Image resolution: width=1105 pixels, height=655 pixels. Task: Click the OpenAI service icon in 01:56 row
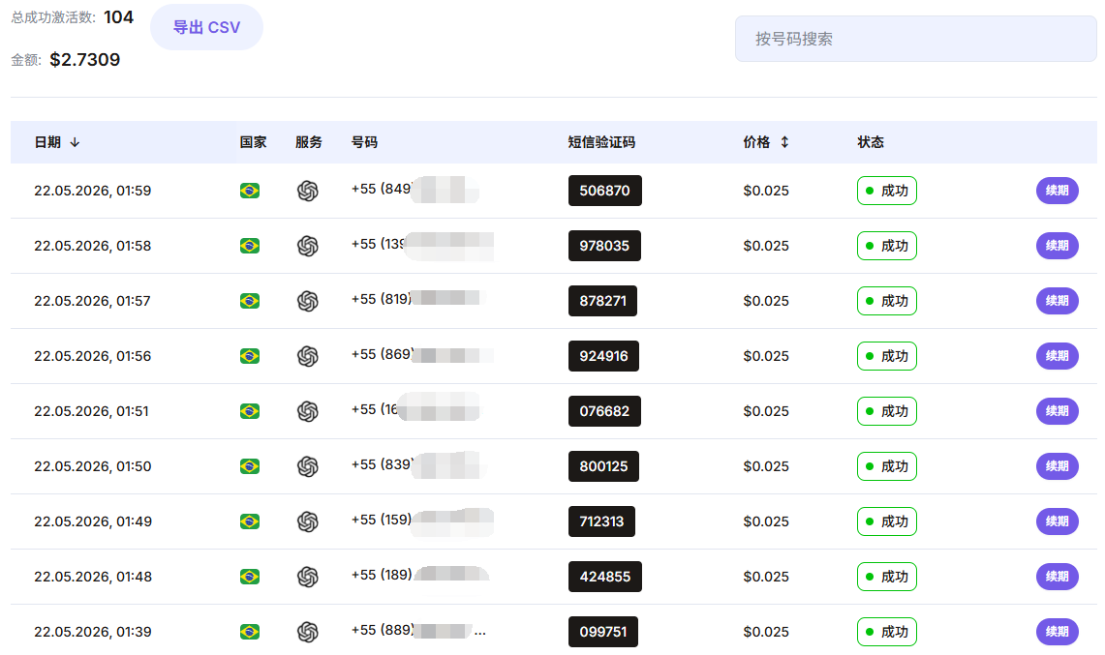coord(307,356)
